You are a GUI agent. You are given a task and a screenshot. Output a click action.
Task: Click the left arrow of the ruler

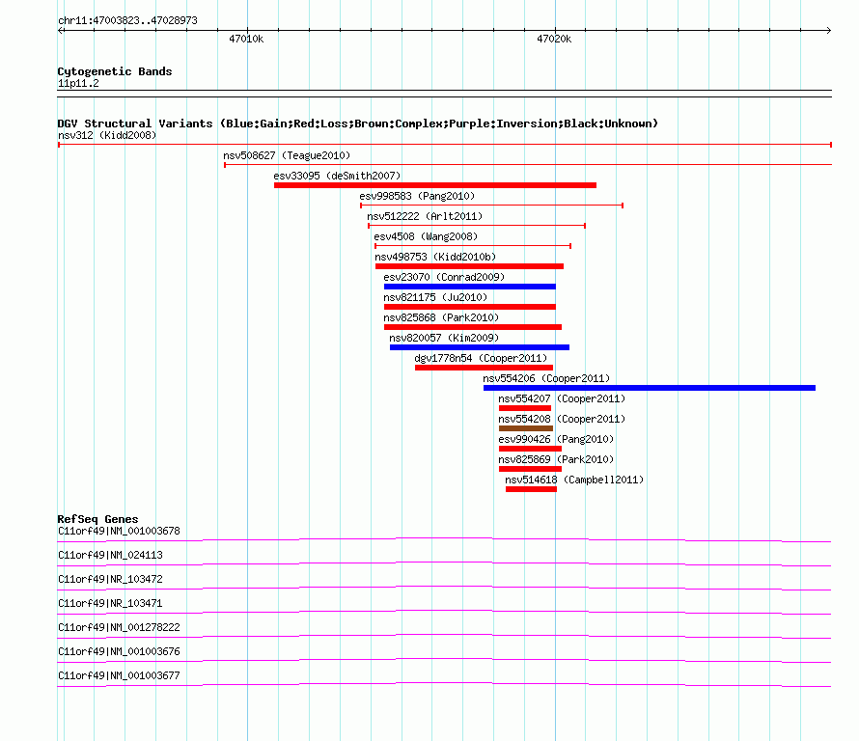pos(61,30)
